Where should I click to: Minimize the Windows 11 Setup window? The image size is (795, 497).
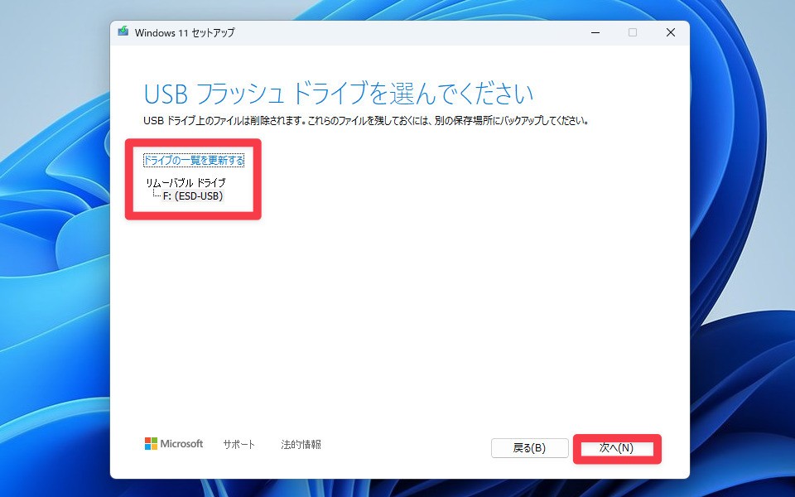(x=595, y=32)
